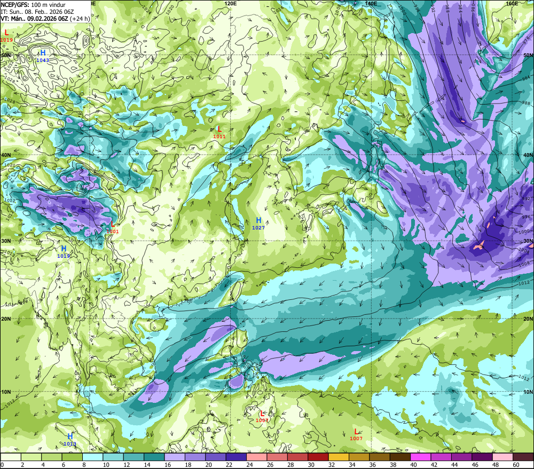Pick the red swatch between 28 and 30
Image resolution: width=534 pixels, height=469 pixels.
click(297, 457)
